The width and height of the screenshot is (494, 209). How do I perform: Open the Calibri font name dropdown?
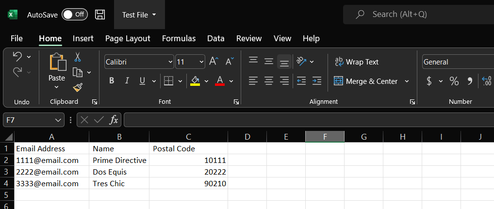coord(170,62)
